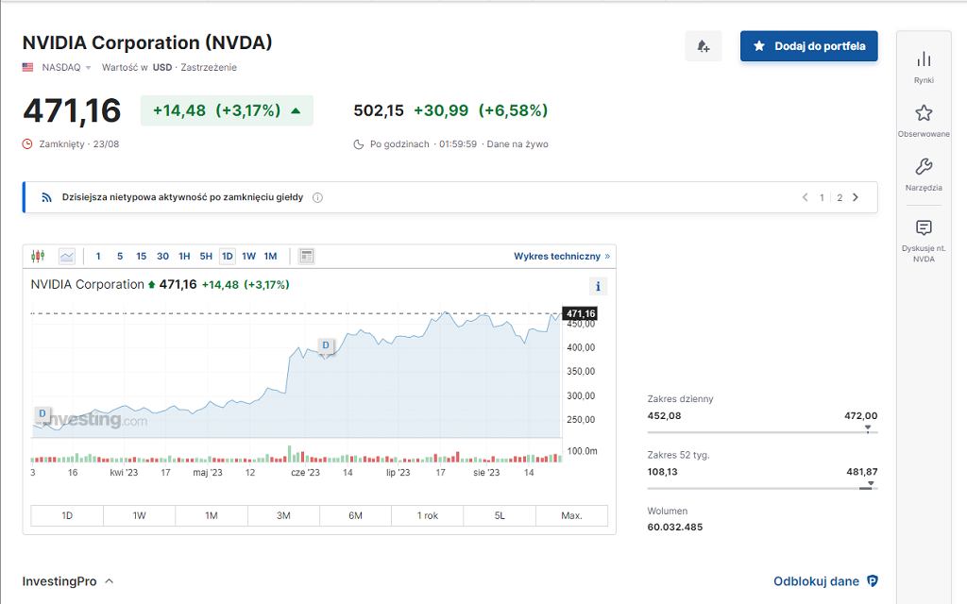Image resolution: width=967 pixels, height=604 pixels.
Task: Click the Odblokuj dane link
Action: pyautogui.click(x=816, y=581)
